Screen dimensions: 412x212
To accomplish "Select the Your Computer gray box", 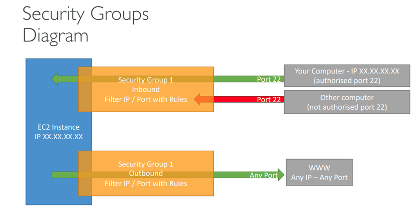I will 347,76.
